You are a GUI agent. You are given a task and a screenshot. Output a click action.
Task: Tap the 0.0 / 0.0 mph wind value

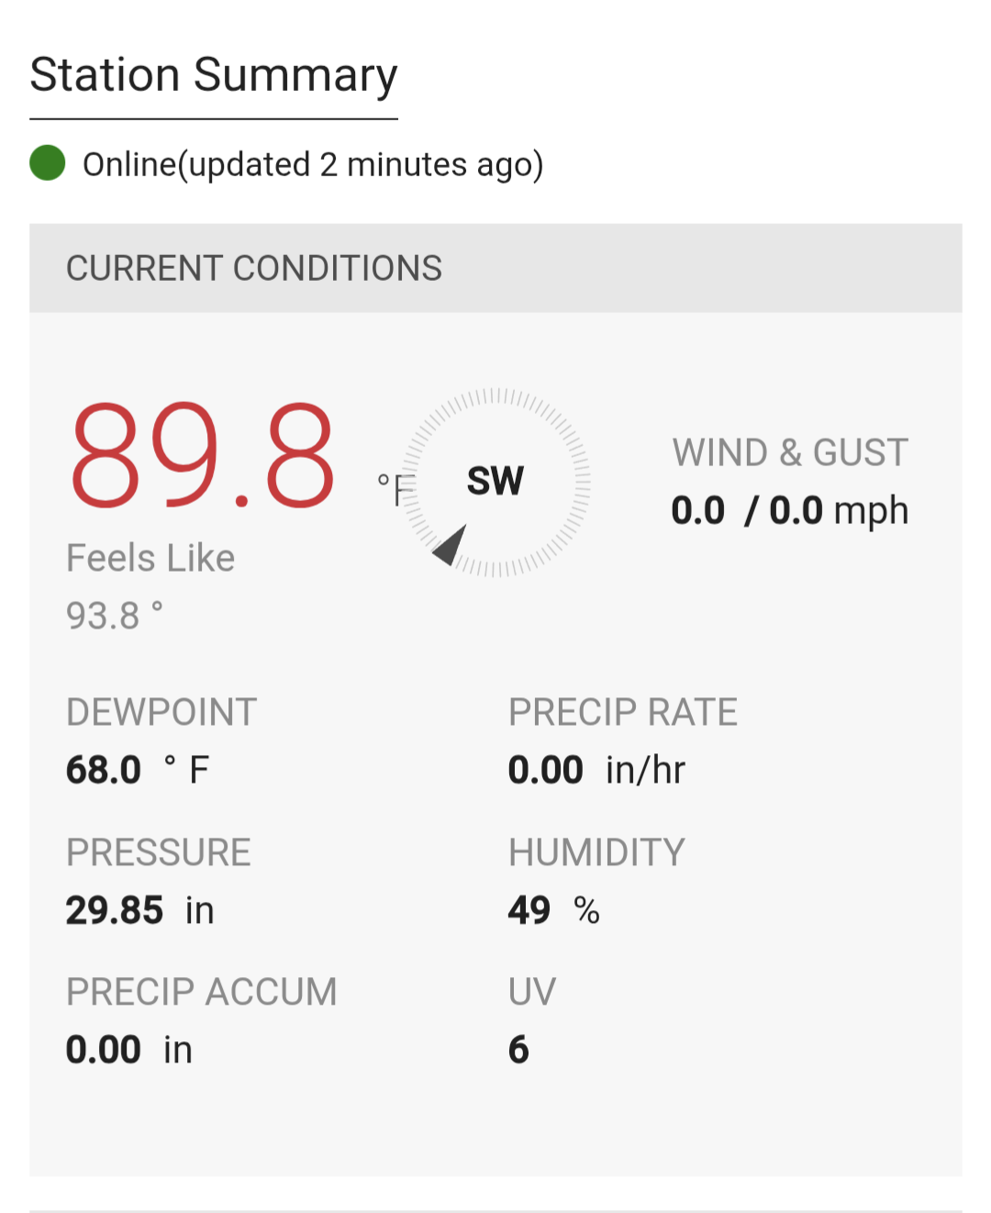pos(790,511)
